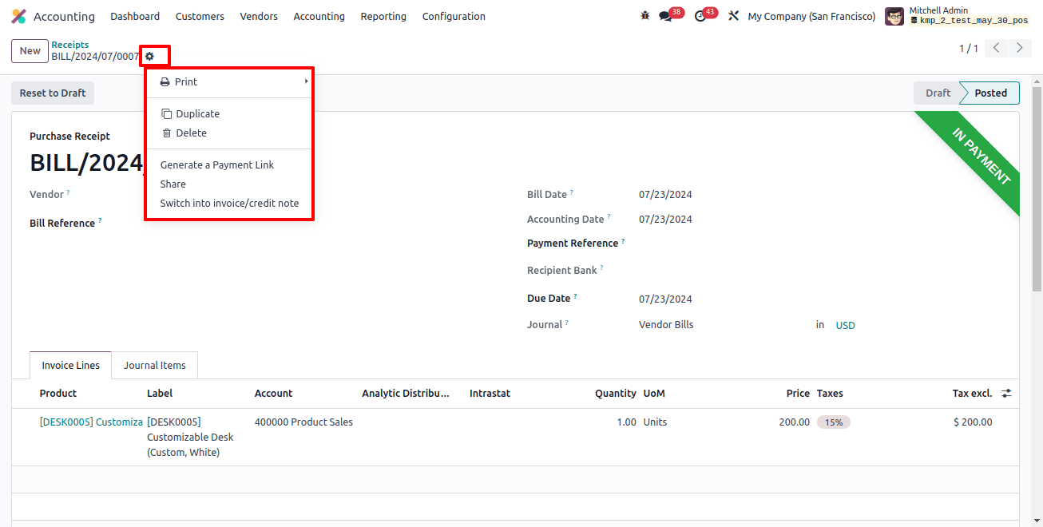Click the Units UoM cell
Screen dimensions: 1043x527
[x=655, y=422]
